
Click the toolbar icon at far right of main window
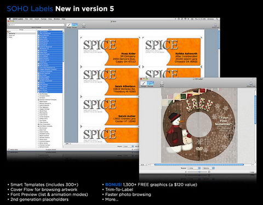coord(215,25)
